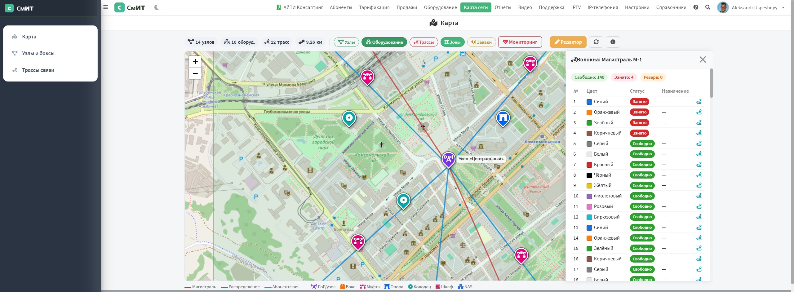Screen dimensions: 794x292
Task: Open the map info icon button
Action: tap(613, 42)
